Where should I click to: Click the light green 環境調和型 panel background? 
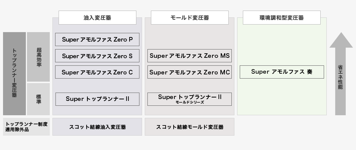282,97
